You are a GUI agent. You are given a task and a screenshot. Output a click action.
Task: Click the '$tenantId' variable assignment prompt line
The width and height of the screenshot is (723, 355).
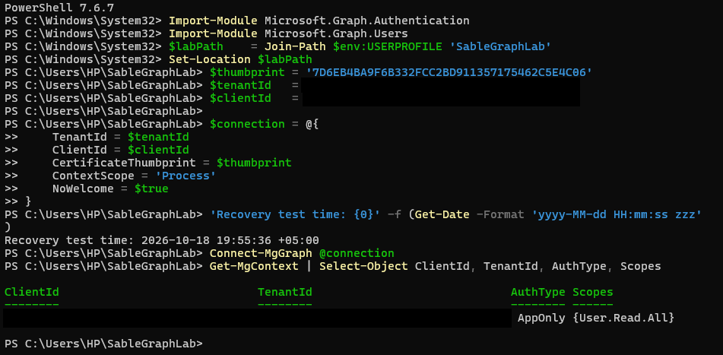pos(152,85)
